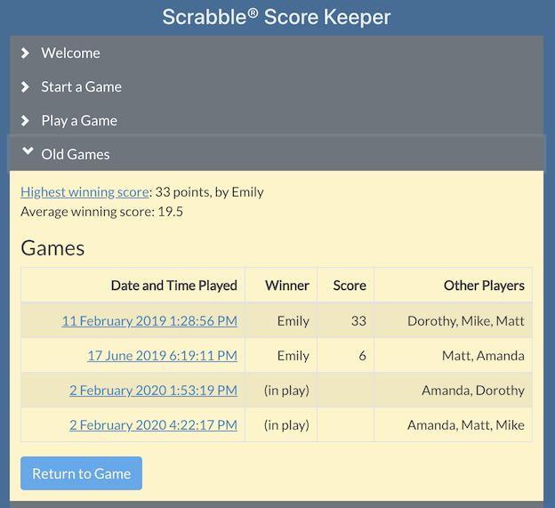Screen dimensions: 555x508
Task: Expand the Play a Game chevron
Action: pyautogui.click(x=25, y=121)
